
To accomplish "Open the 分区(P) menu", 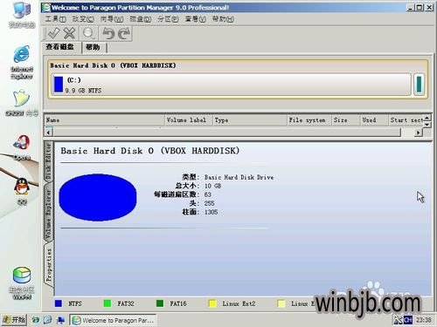I will 168,19.
